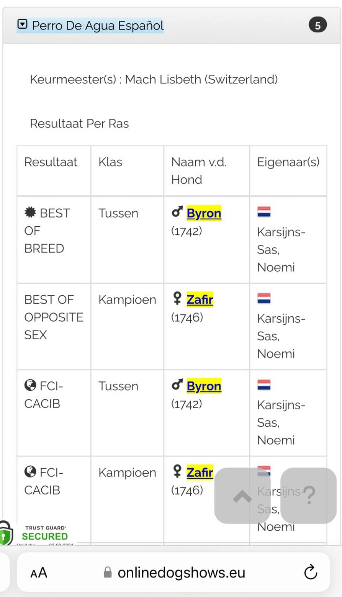Image resolution: width=342 pixels, height=597 pixels.
Task: Open Zafir link in the FCI-CACIB Kampioen row
Action: click(x=200, y=473)
